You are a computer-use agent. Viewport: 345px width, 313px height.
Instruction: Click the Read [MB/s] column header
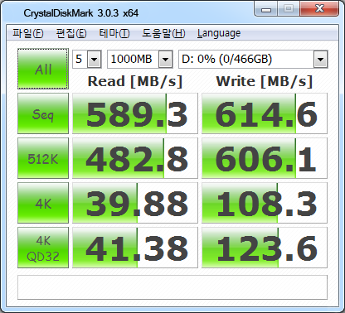135,81
